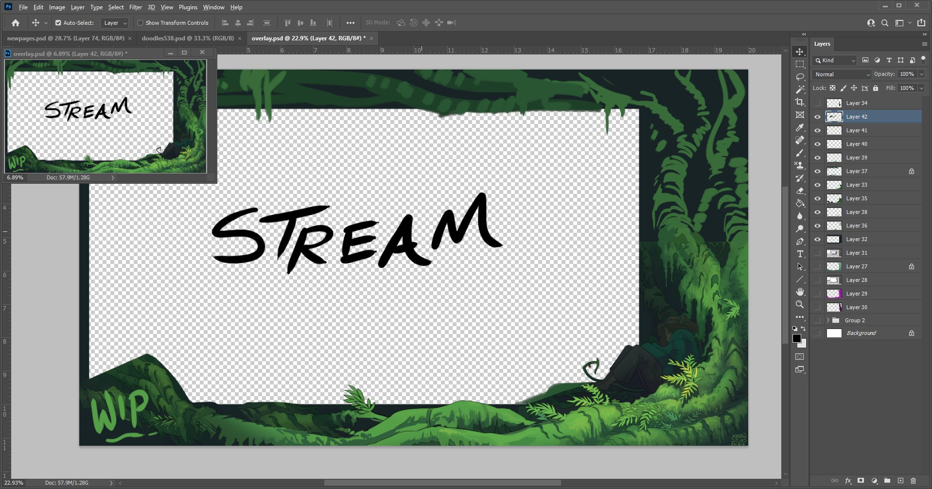932x489 pixels.
Task: Select the Lasso tool
Action: (x=800, y=77)
